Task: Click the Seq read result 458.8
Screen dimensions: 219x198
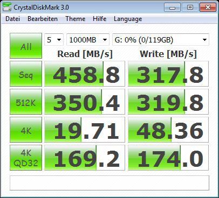Action: coord(85,74)
